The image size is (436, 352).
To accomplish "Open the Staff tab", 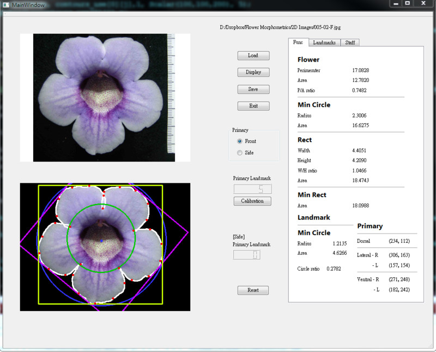I will tap(350, 43).
